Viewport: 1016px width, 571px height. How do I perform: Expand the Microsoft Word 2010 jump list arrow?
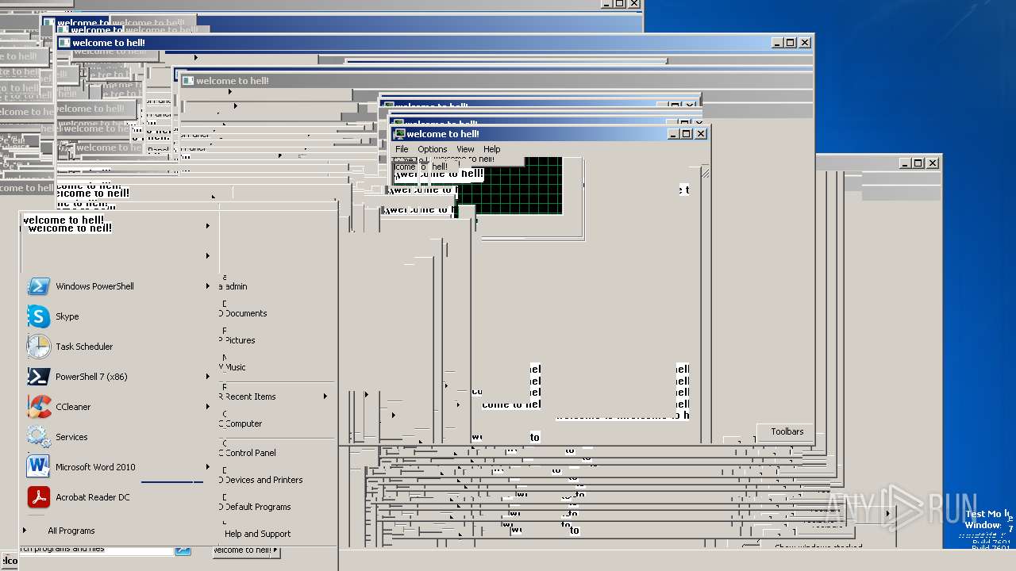pyautogui.click(x=208, y=467)
